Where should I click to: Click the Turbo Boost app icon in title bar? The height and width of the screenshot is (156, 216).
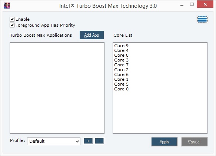point(7,6)
